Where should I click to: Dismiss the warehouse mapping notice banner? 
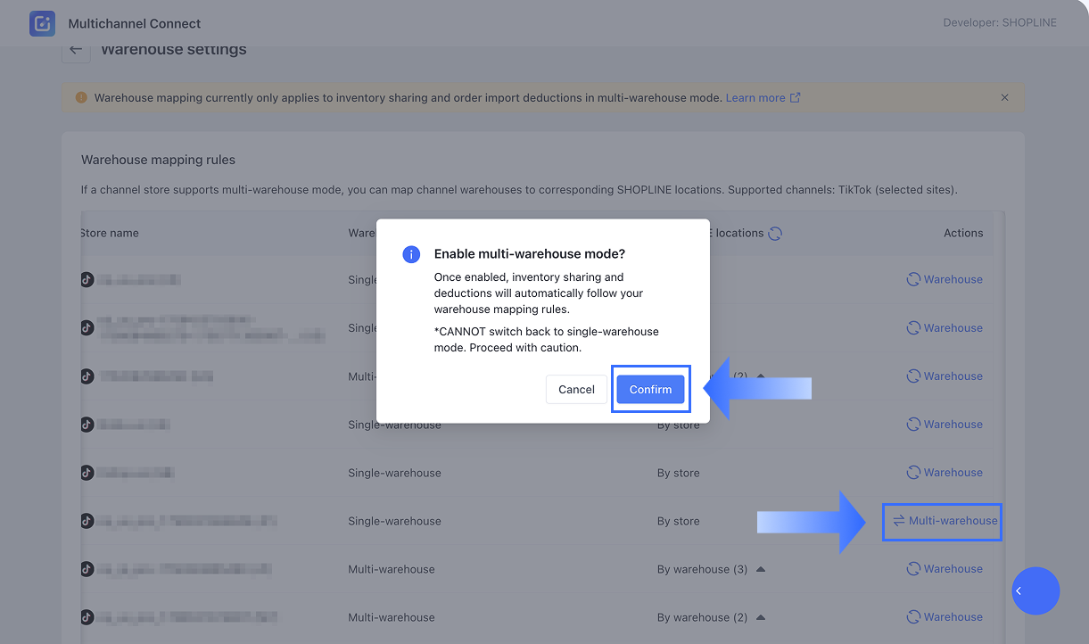point(1005,97)
